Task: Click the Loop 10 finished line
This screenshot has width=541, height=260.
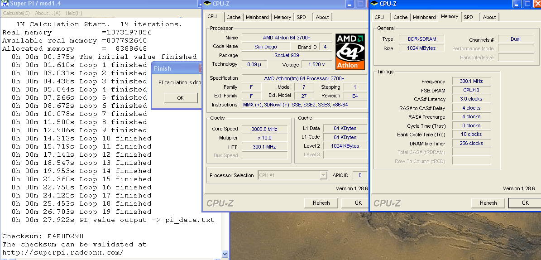Action: point(81,138)
